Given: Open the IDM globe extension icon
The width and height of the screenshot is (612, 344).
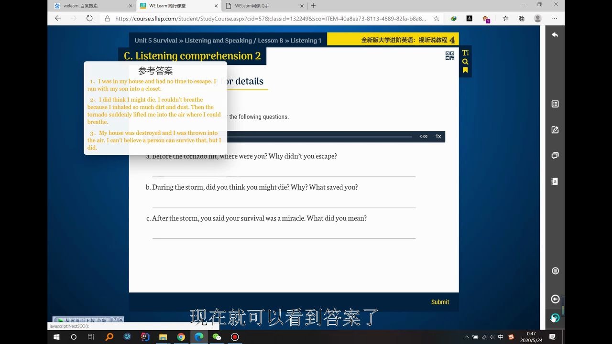Looking at the screenshot, I should [x=453, y=19].
